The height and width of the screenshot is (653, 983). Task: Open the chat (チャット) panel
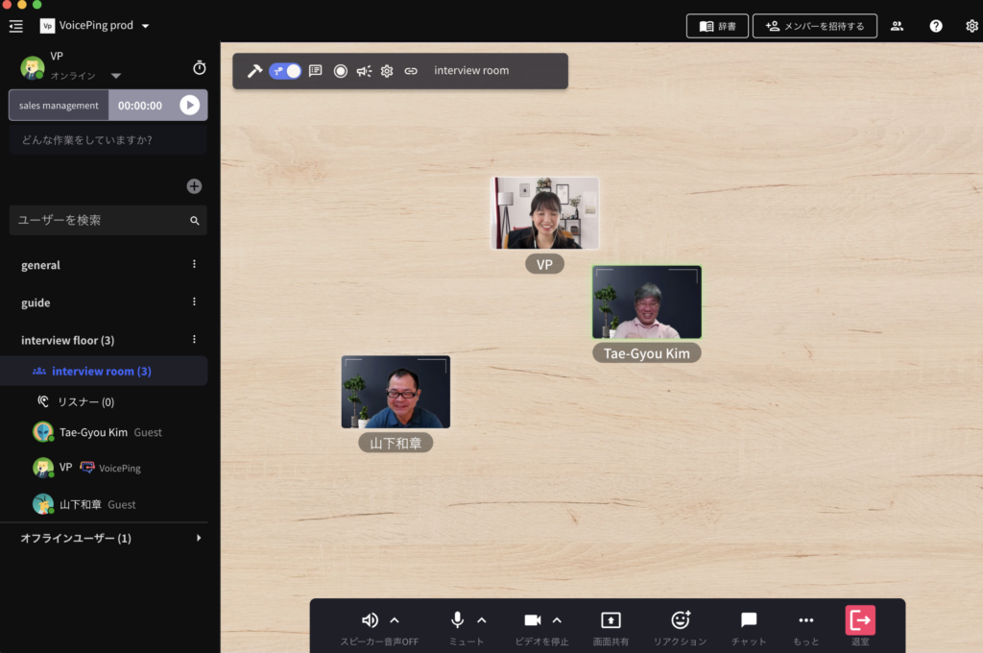tap(749, 620)
